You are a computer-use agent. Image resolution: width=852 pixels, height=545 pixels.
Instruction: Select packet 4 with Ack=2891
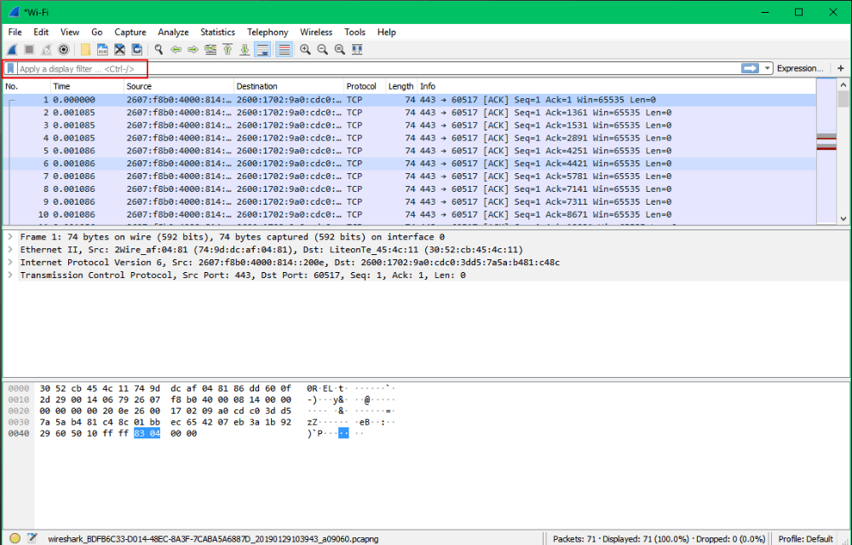click(409, 138)
